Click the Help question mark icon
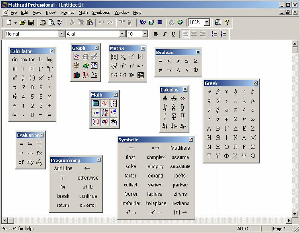This screenshot has height=233, width=300. 227,22
